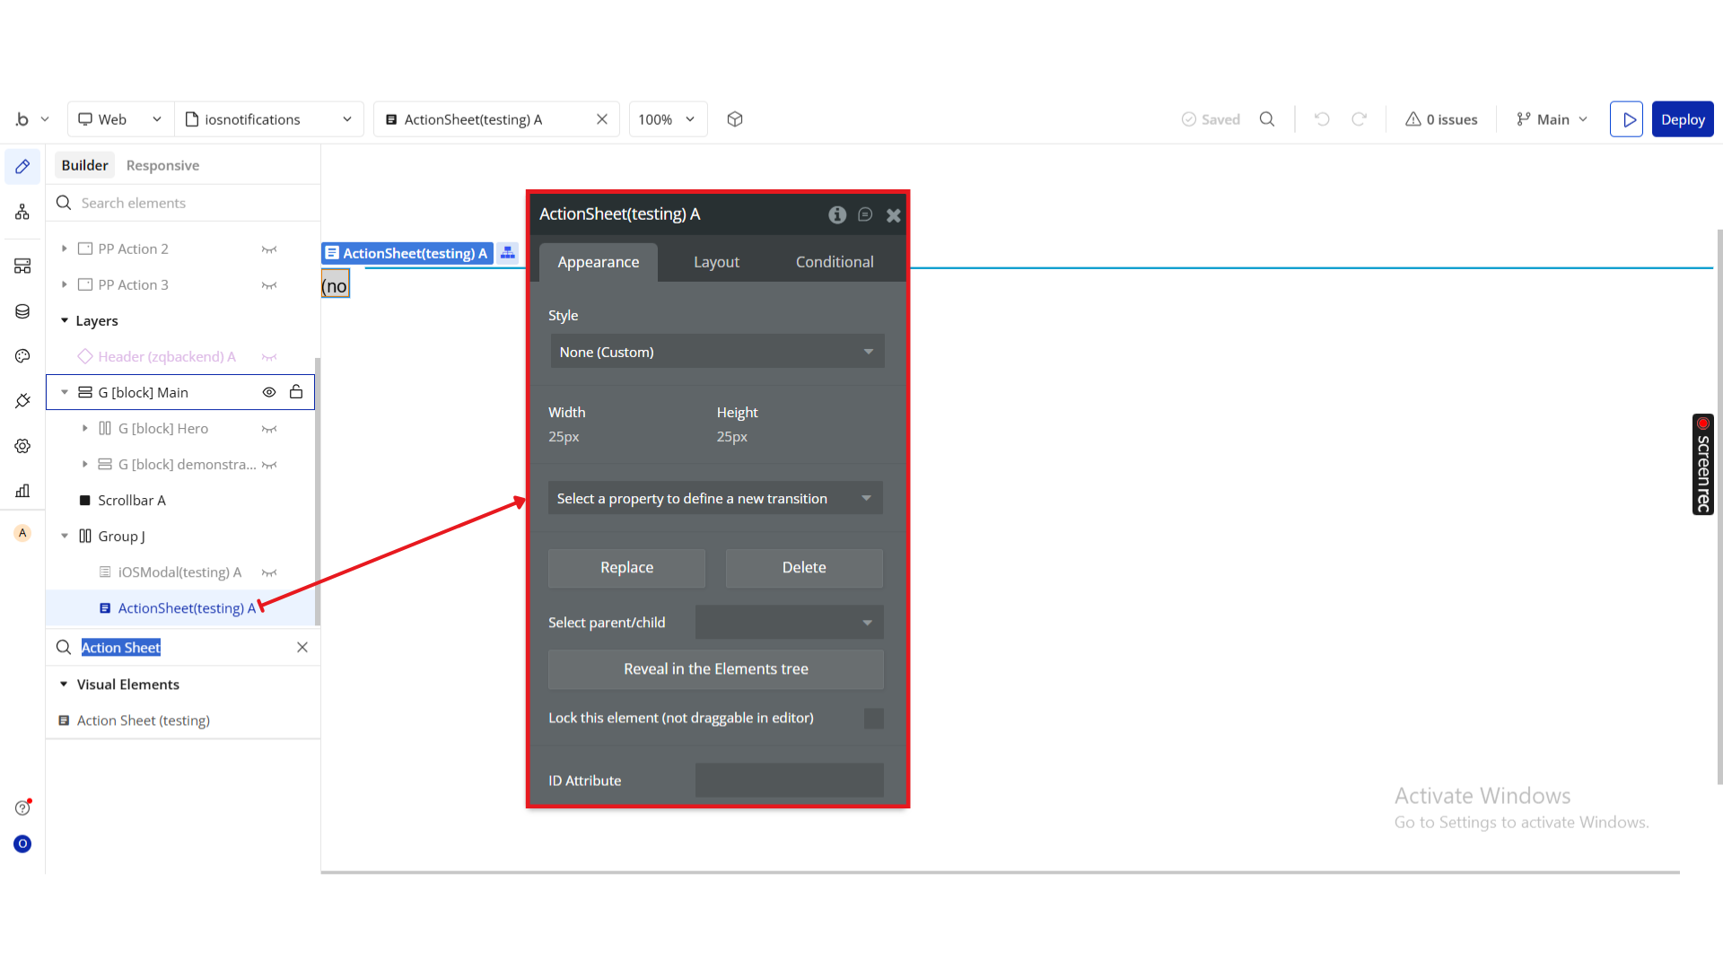Check Lock this element checkbox

click(873, 718)
